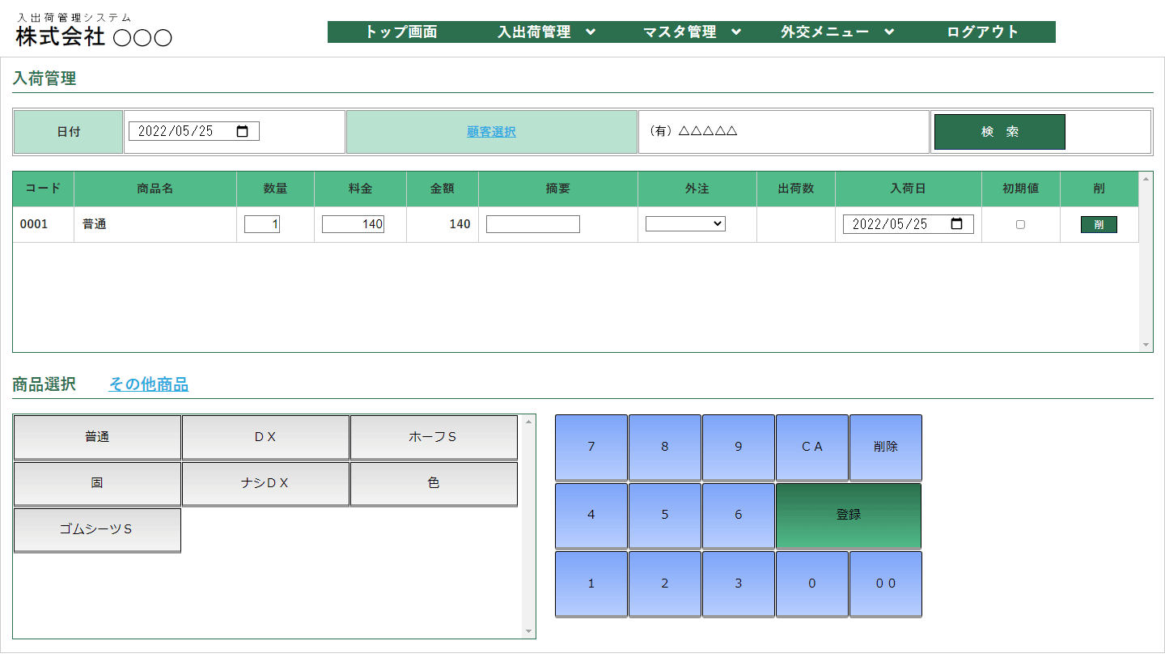The height and width of the screenshot is (662, 1165).
Task: Open the calendar picker in the 入荷日 field
Action: coord(956,224)
